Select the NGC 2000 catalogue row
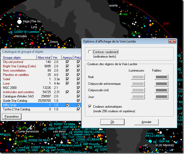Image resolution: width=184 pixels, height=154 pixels. [x=41, y=88]
